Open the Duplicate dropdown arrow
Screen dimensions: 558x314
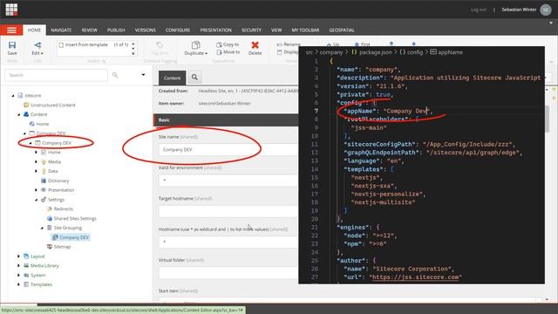(x=206, y=53)
